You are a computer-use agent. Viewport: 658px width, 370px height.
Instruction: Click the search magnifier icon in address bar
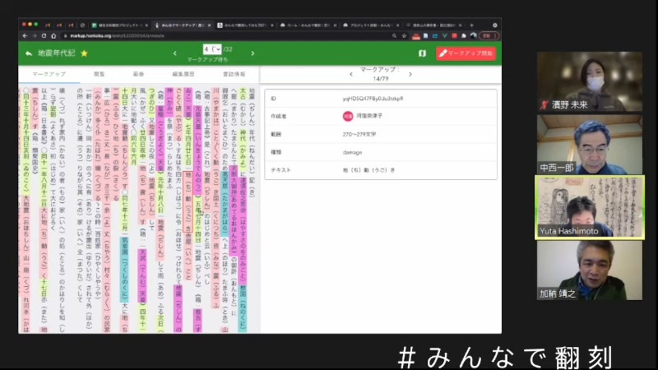(394, 36)
